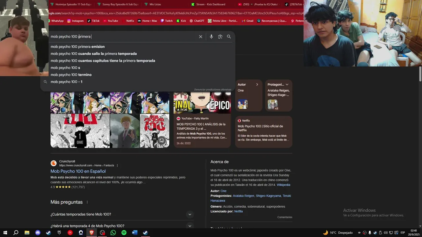Open Netflix 'Sitio oficial' card
This screenshot has height=237, width=422.
pyautogui.click(x=263, y=132)
